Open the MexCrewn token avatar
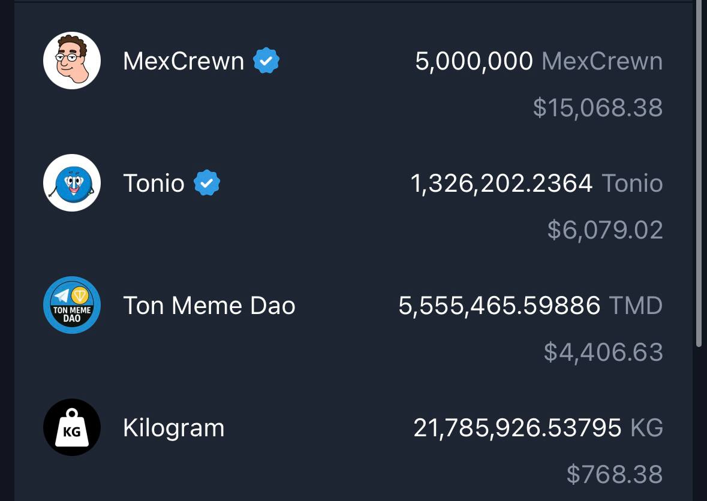 tap(72, 61)
